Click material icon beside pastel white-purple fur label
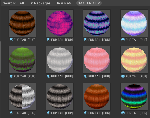 (x=123, y=40)
